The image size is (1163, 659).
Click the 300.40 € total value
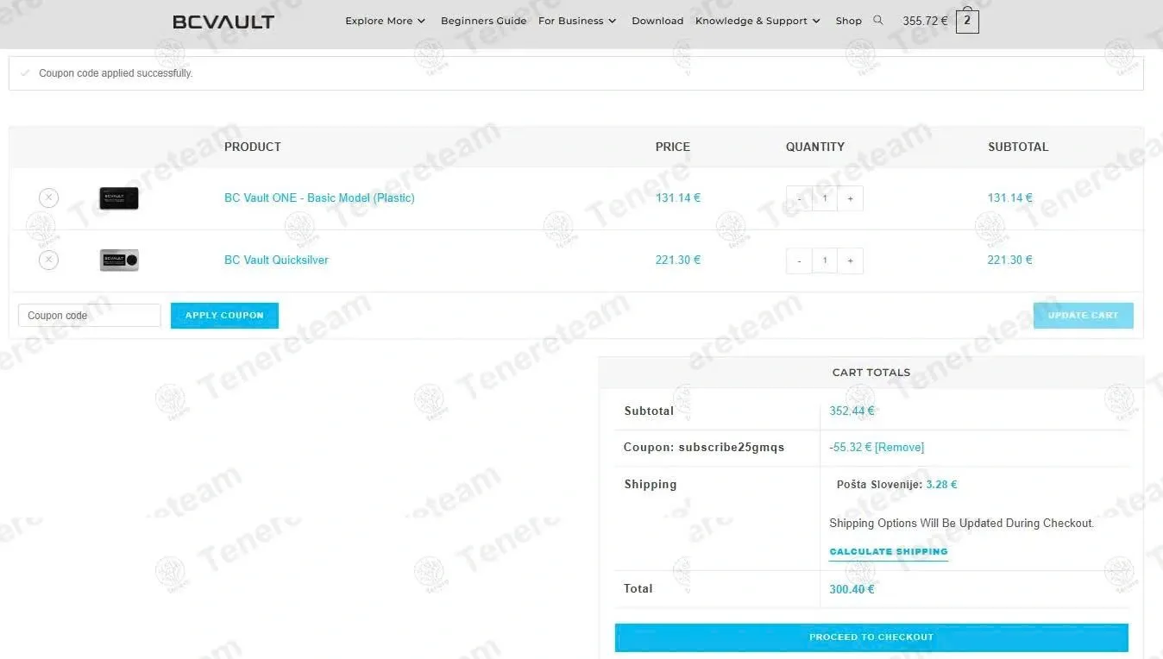coord(852,589)
